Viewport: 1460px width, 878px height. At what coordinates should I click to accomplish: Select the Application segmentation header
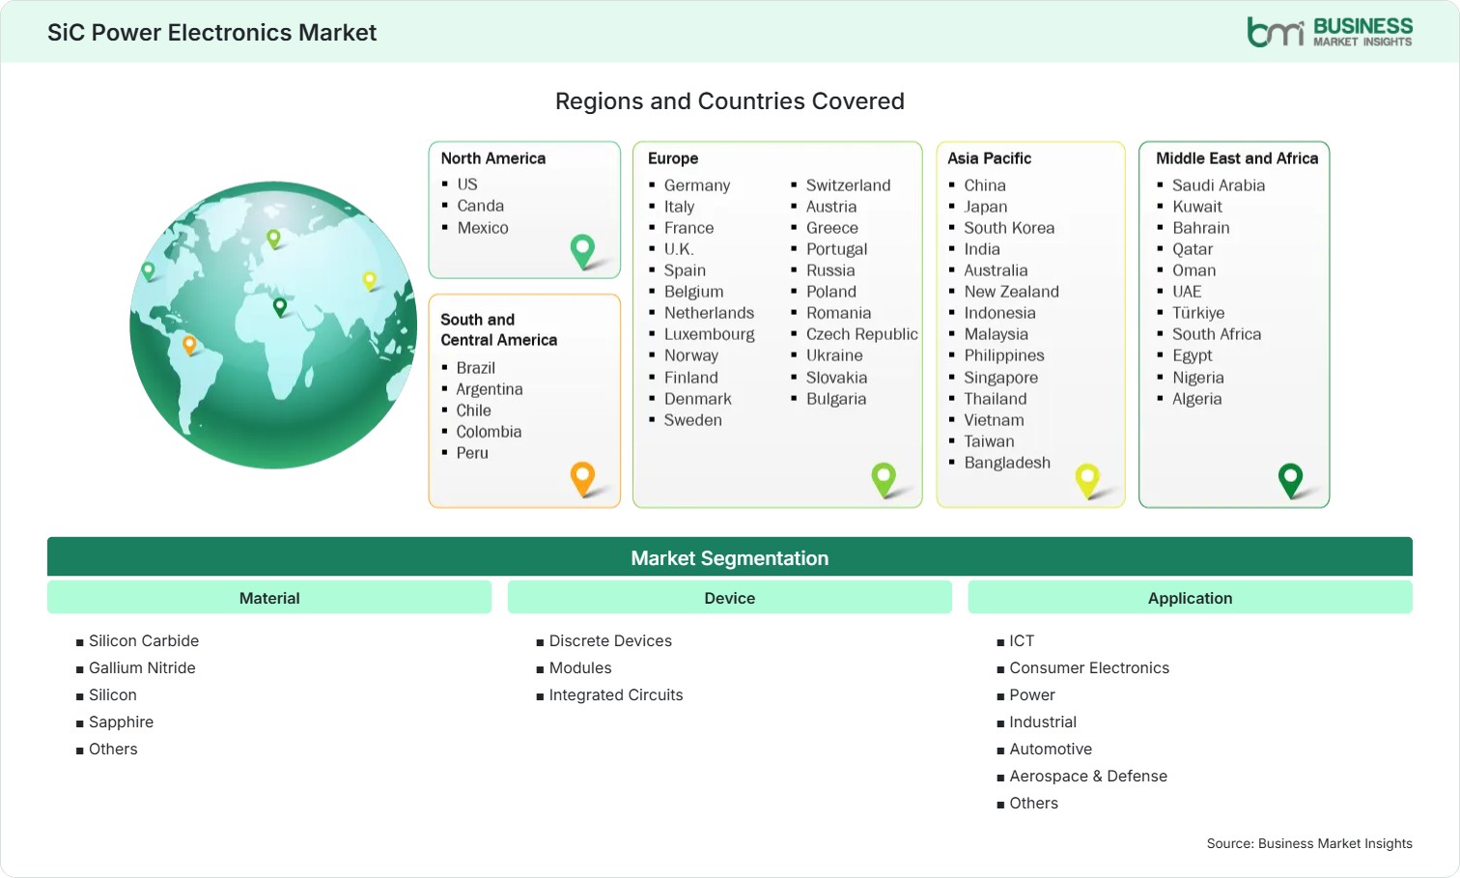pos(1191,598)
